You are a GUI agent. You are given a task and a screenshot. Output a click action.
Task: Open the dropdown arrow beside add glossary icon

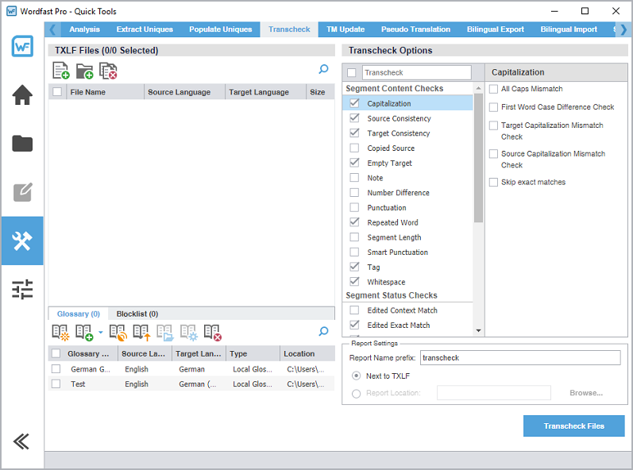coord(100,332)
